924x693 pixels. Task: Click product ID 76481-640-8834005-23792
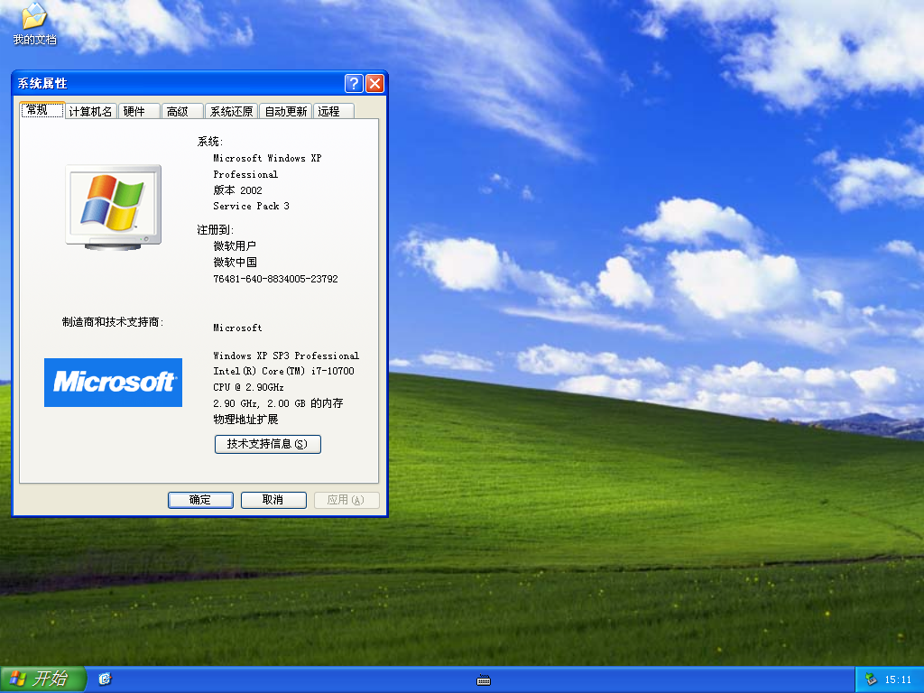pyautogui.click(x=275, y=279)
